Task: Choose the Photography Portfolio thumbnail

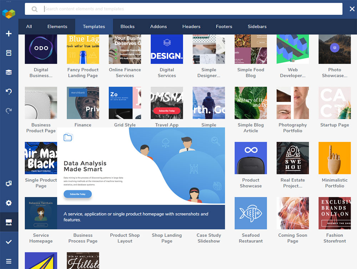Action: pos(293,103)
